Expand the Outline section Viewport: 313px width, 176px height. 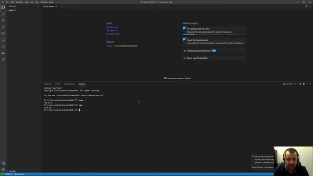[x=12, y=171]
